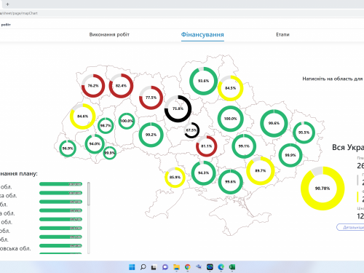This screenshot has height=273, width=364.
Task: Open a new browser tab
Action: 7,4
